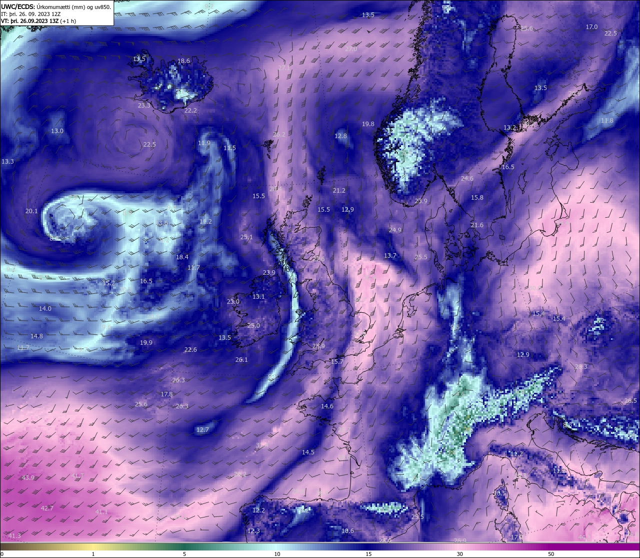
Task: Click the 9.5 value over Germany
Action: (455, 327)
